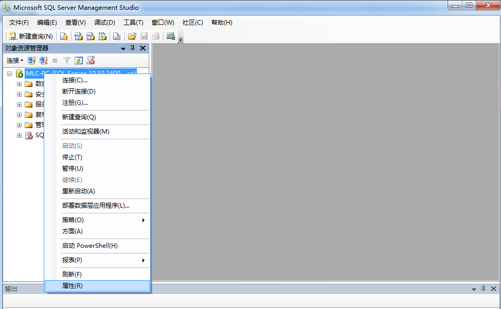Image resolution: width=501 pixels, height=309 pixels.
Task: Click the stop square icon in Object Explorer
Action: [55, 60]
